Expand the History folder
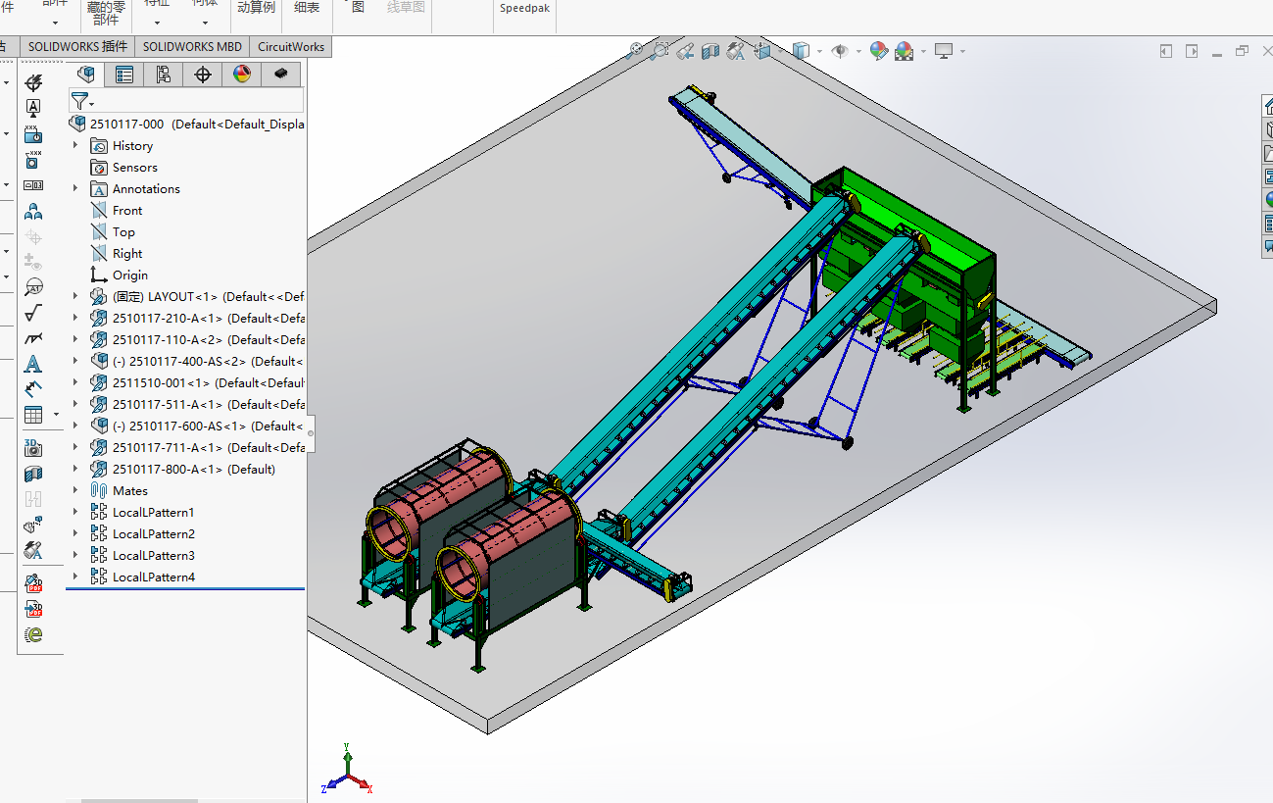The image size is (1273, 803). [75, 145]
